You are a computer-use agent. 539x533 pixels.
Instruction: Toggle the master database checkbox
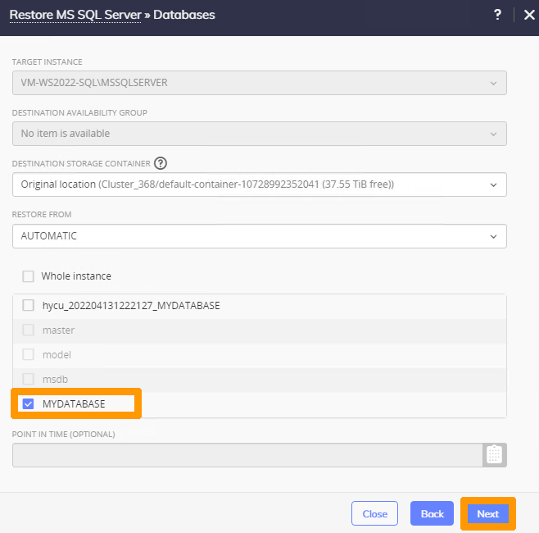(x=28, y=330)
